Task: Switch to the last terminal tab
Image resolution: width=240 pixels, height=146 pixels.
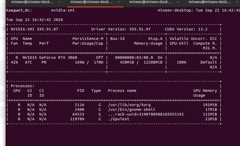Action: click(209, 2)
